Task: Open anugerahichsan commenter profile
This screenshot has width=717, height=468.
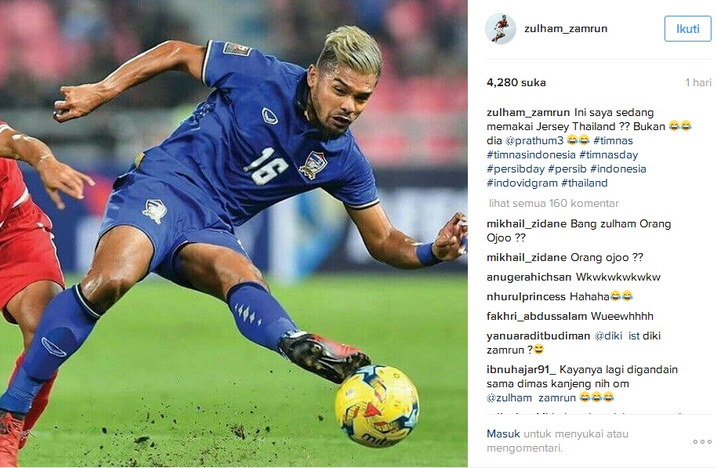Action: (529, 277)
